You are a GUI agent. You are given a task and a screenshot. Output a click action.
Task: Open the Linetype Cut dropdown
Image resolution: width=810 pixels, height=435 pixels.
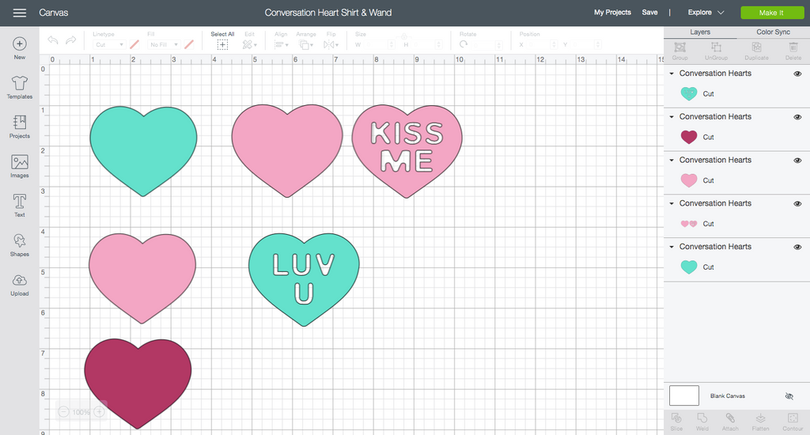click(109, 45)
